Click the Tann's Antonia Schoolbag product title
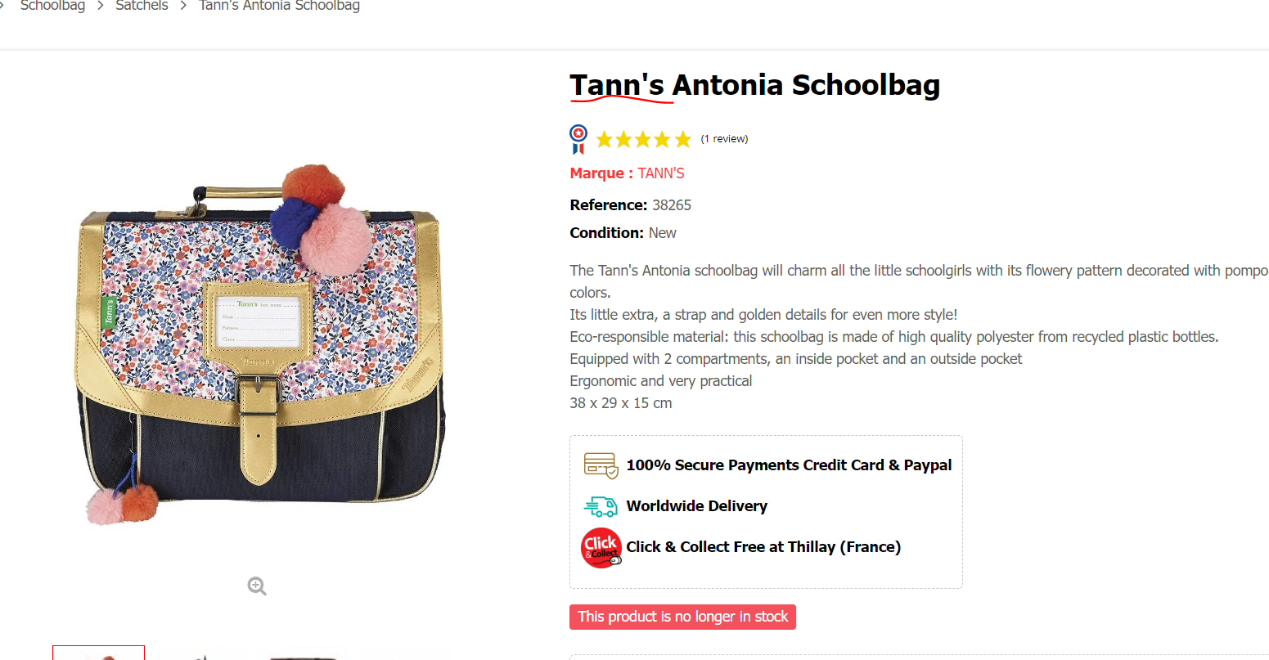This screenshot has height=660, width=1269. [754, 85]
